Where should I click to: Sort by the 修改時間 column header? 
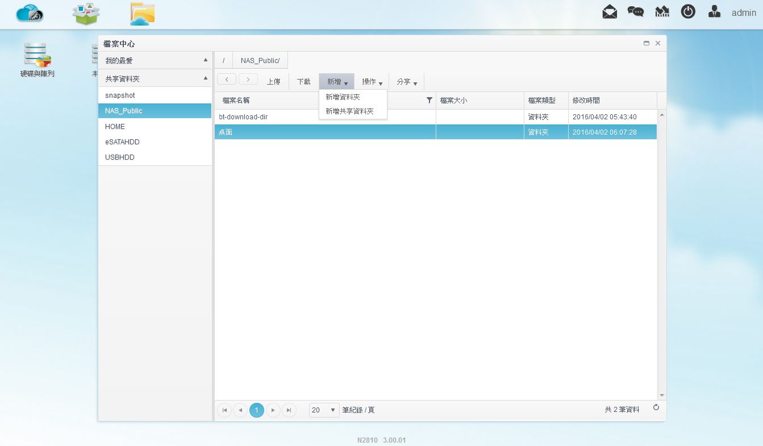coord(612,101)
